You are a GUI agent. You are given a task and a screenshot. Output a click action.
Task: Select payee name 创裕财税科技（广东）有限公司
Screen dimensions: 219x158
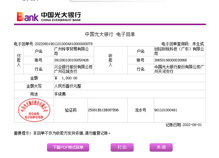[179, 51]
